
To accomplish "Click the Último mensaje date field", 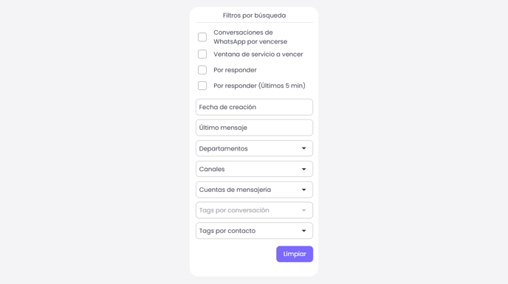I will pyautogui.click(x=254, y=128).
